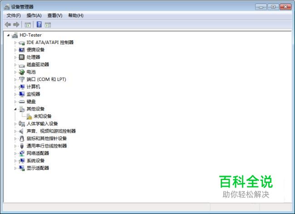Click the show/hide action pane icon

coord(48,25)
